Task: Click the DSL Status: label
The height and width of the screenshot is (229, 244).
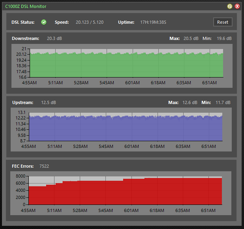Action: [x=23, y=22]
